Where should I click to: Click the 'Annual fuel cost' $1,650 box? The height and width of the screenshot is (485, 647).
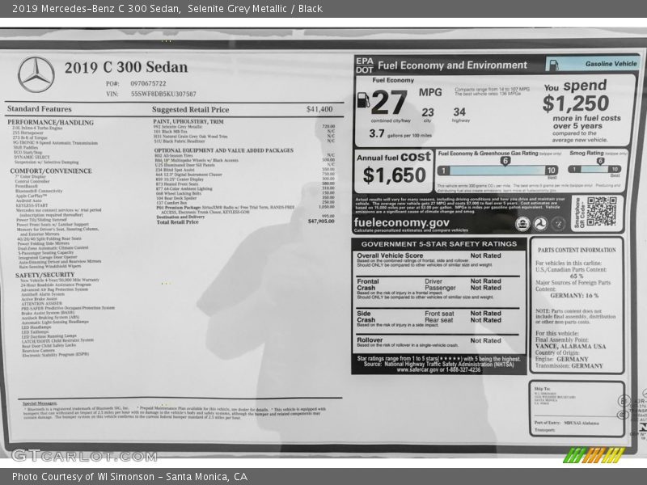click(394, 170)
